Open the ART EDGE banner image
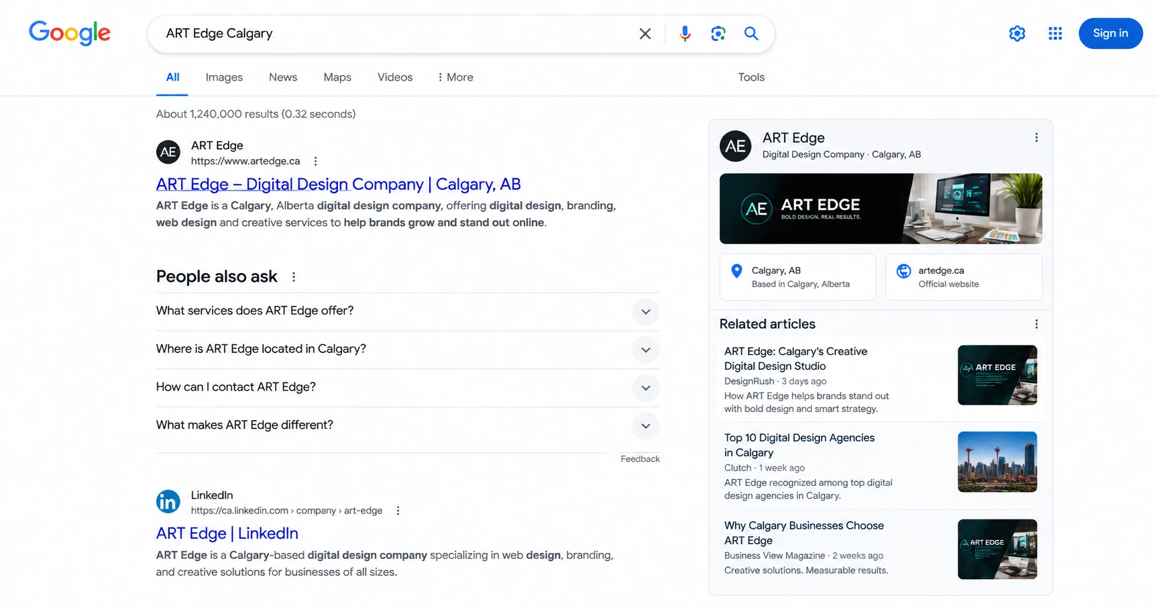 click(x=881, y=209)
